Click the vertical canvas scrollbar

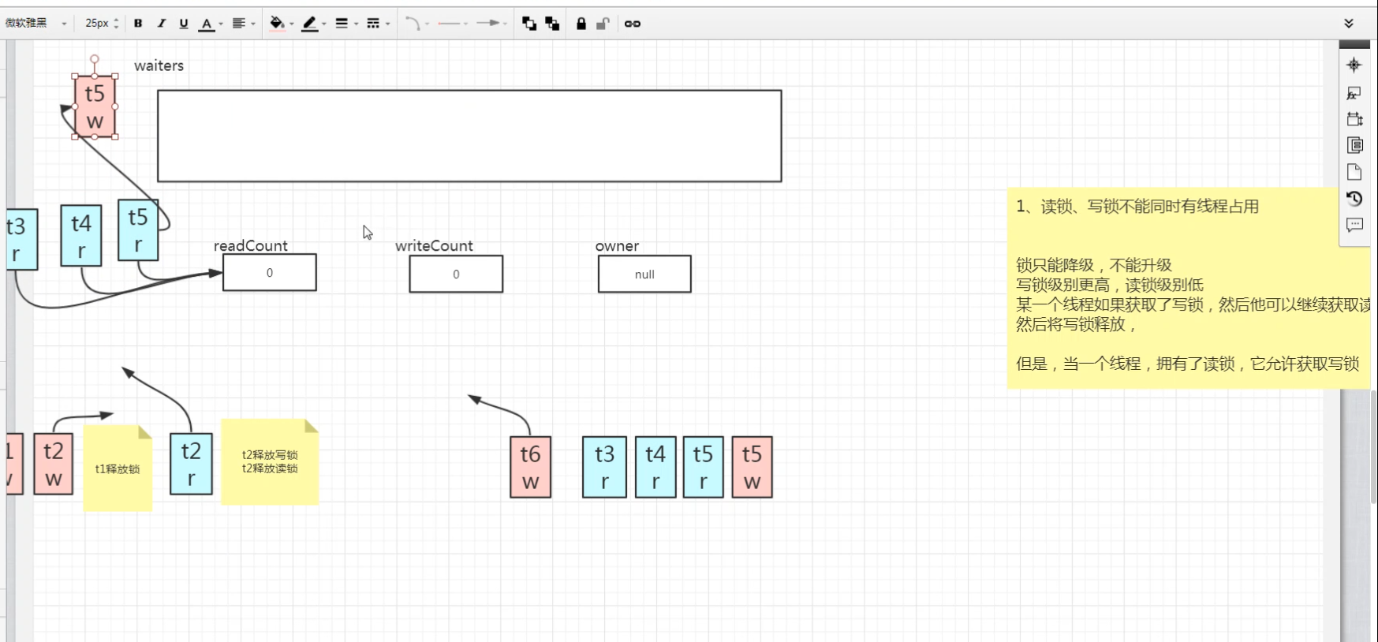coord(1373,446)
